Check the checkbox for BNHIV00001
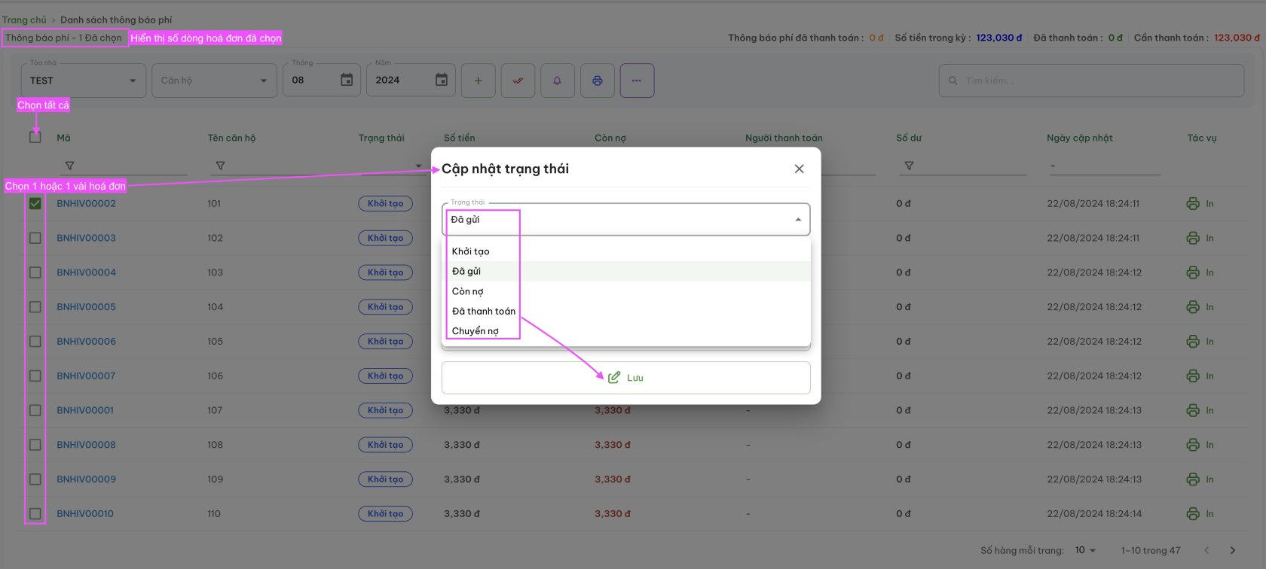The height and width of the screenshot is (569, 1266). click(35, 410)
